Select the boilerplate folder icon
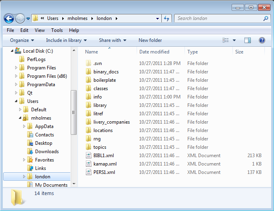Screen dimensions: 274x211 (88, 80)
